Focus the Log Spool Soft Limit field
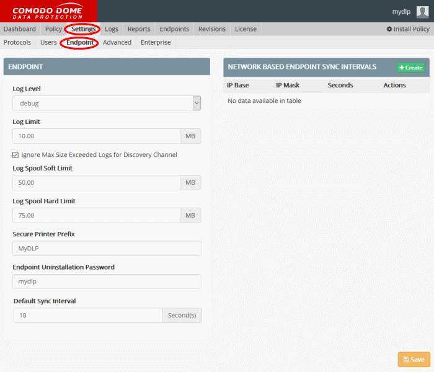This screenshot has width=434, height=372. tap(96, 183)
